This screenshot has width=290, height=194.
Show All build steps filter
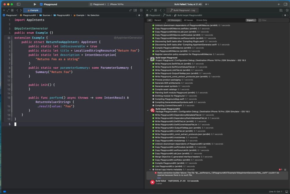(150, 20)
